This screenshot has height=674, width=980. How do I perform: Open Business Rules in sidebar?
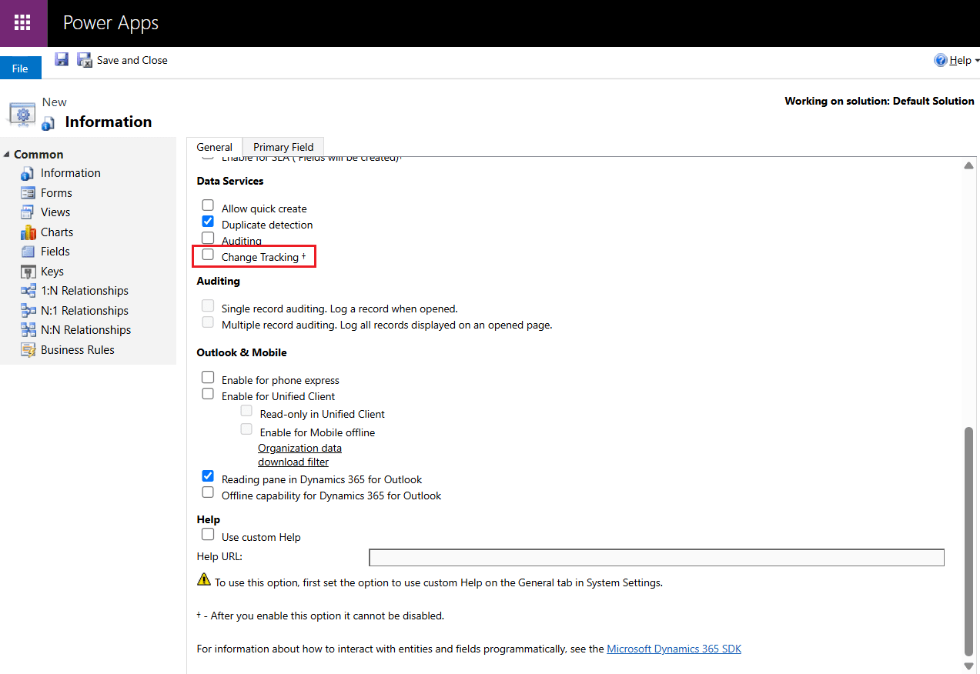click(x=77, y=350)
